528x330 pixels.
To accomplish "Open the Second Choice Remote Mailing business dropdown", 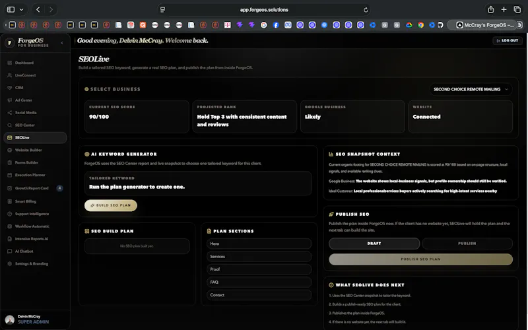I will coord(471,89).
